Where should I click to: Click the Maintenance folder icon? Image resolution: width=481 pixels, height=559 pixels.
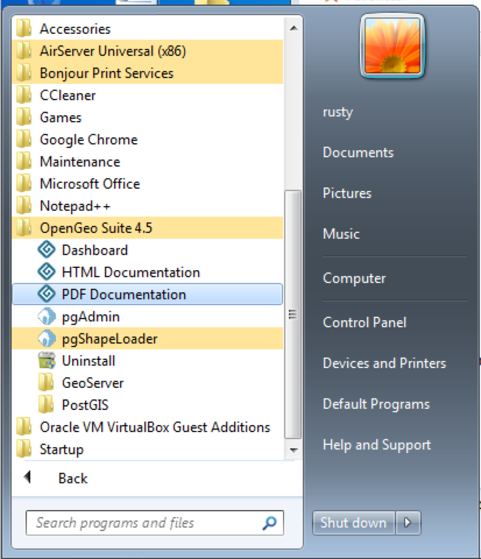(x=24, y=161)
